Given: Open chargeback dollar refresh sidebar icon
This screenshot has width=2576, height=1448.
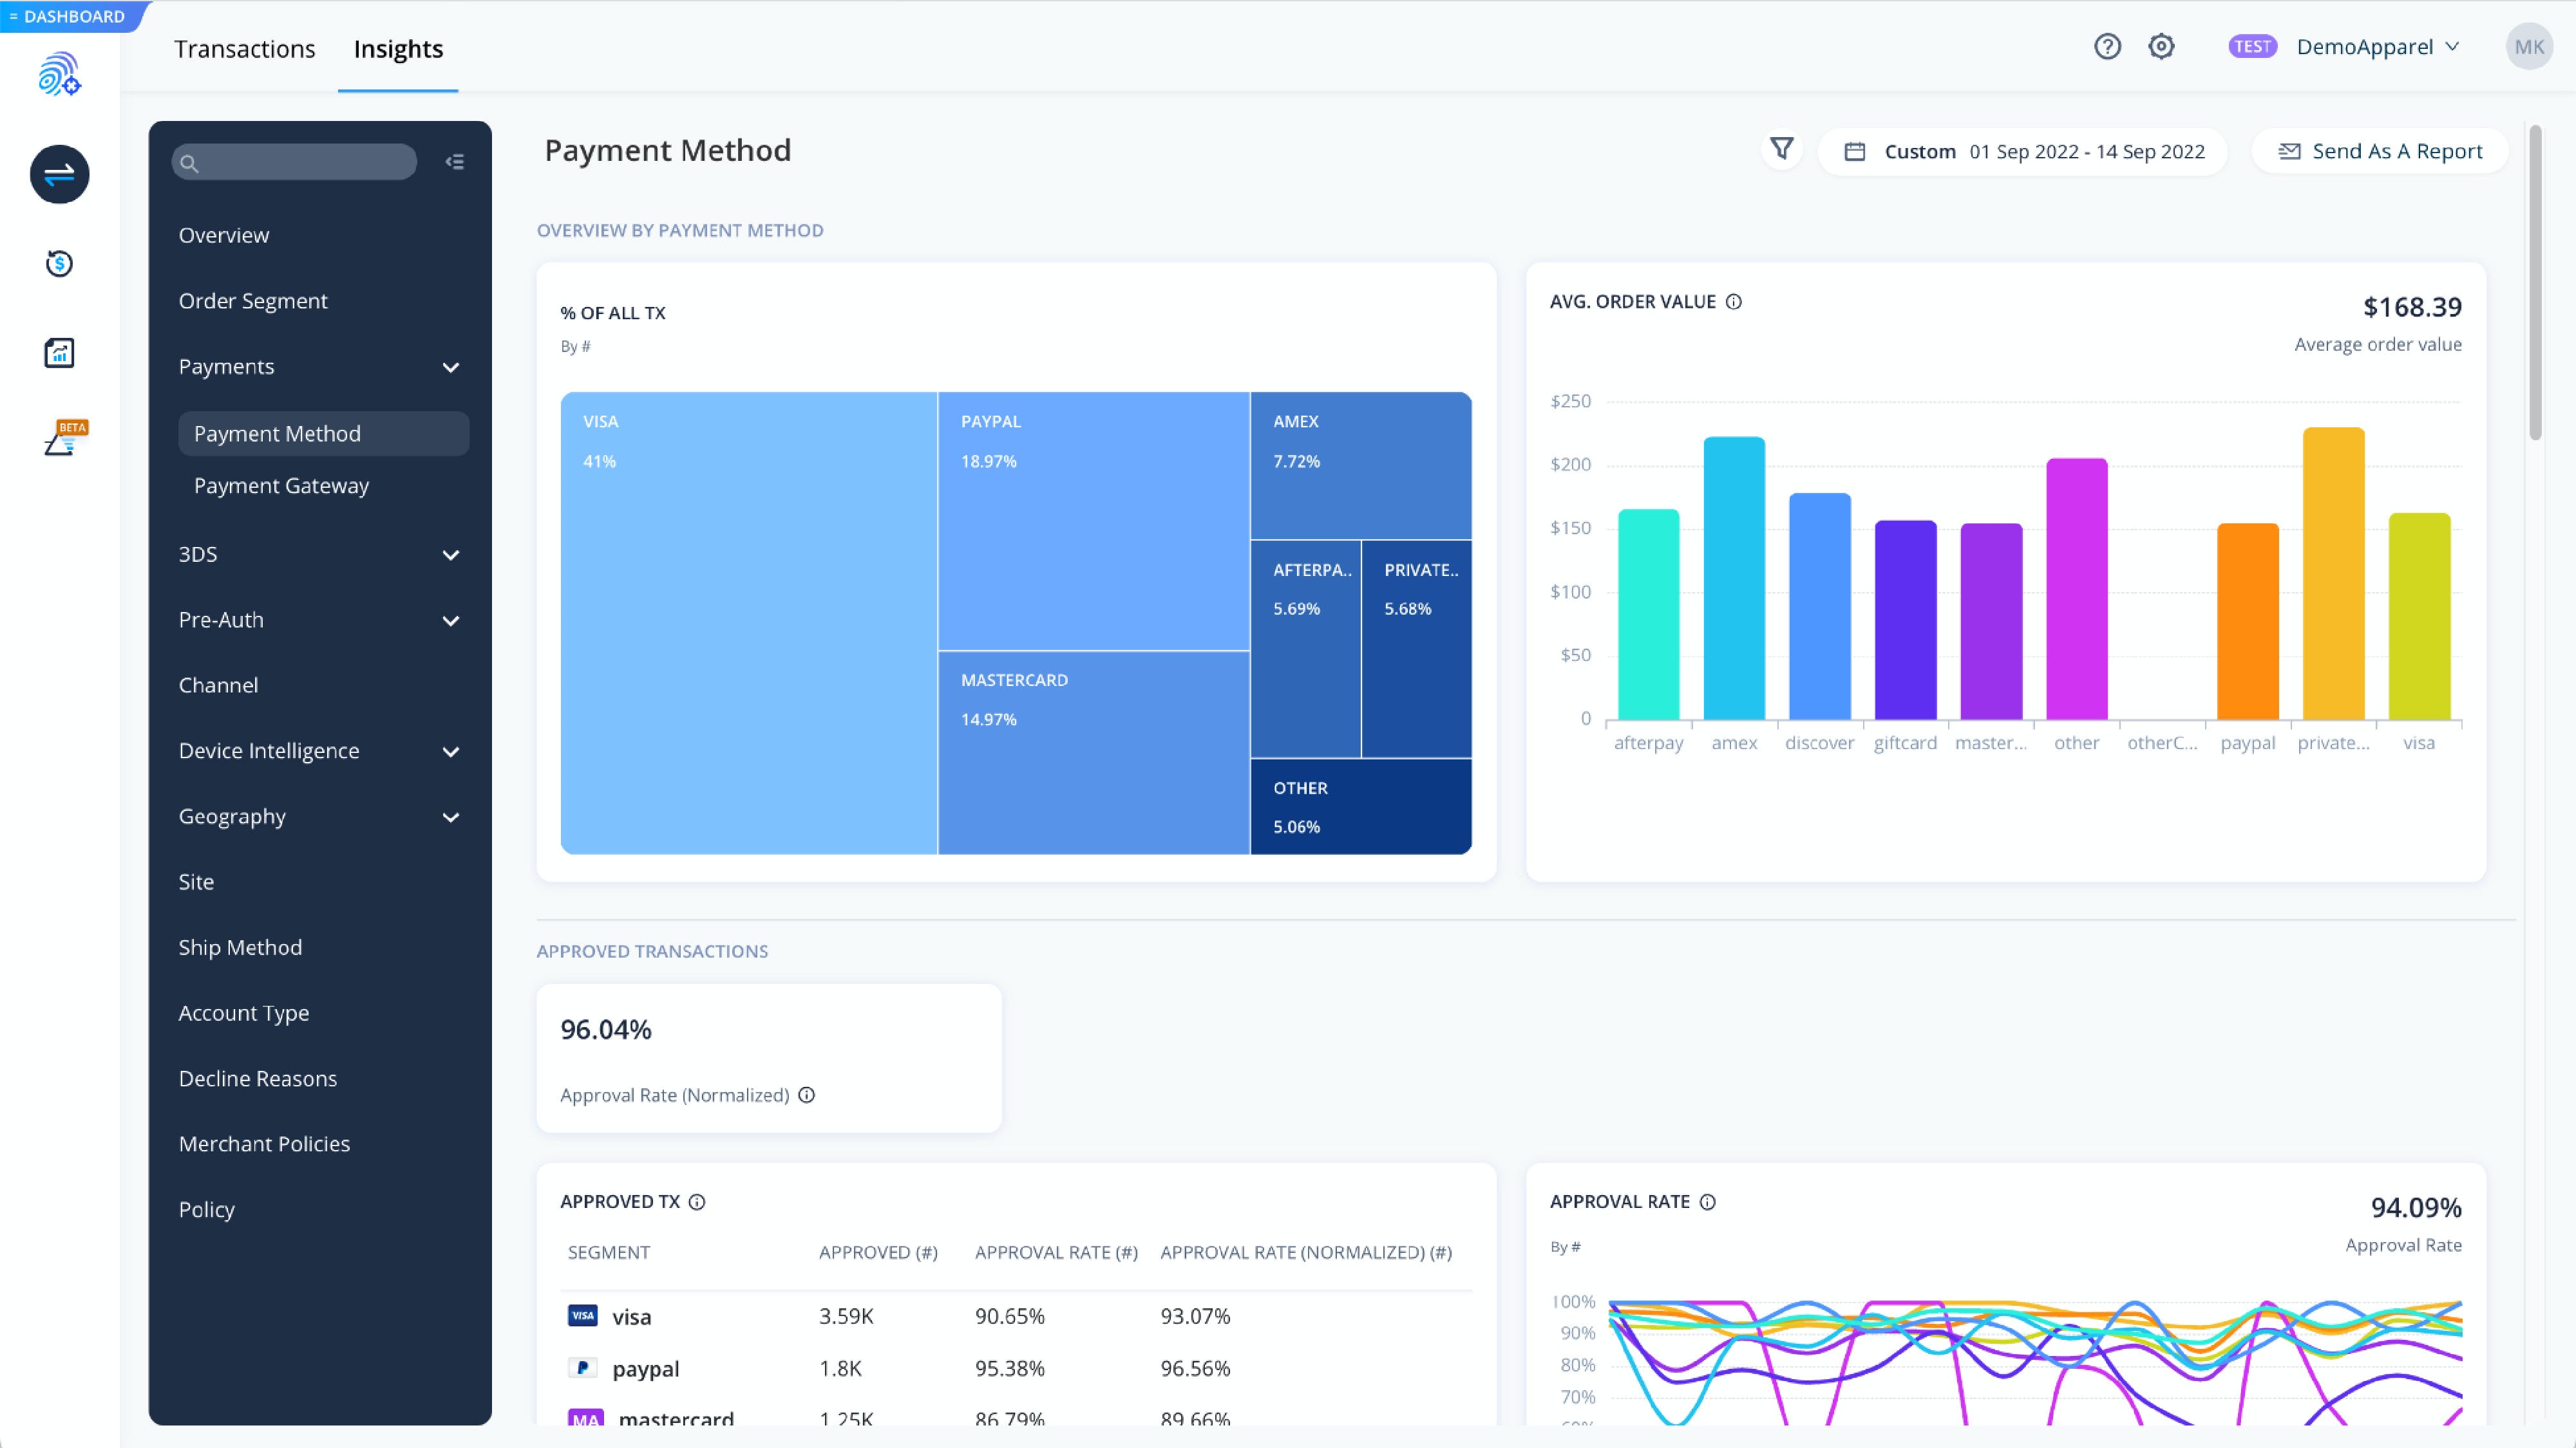Looking at the screenshot, I should 59,264.
